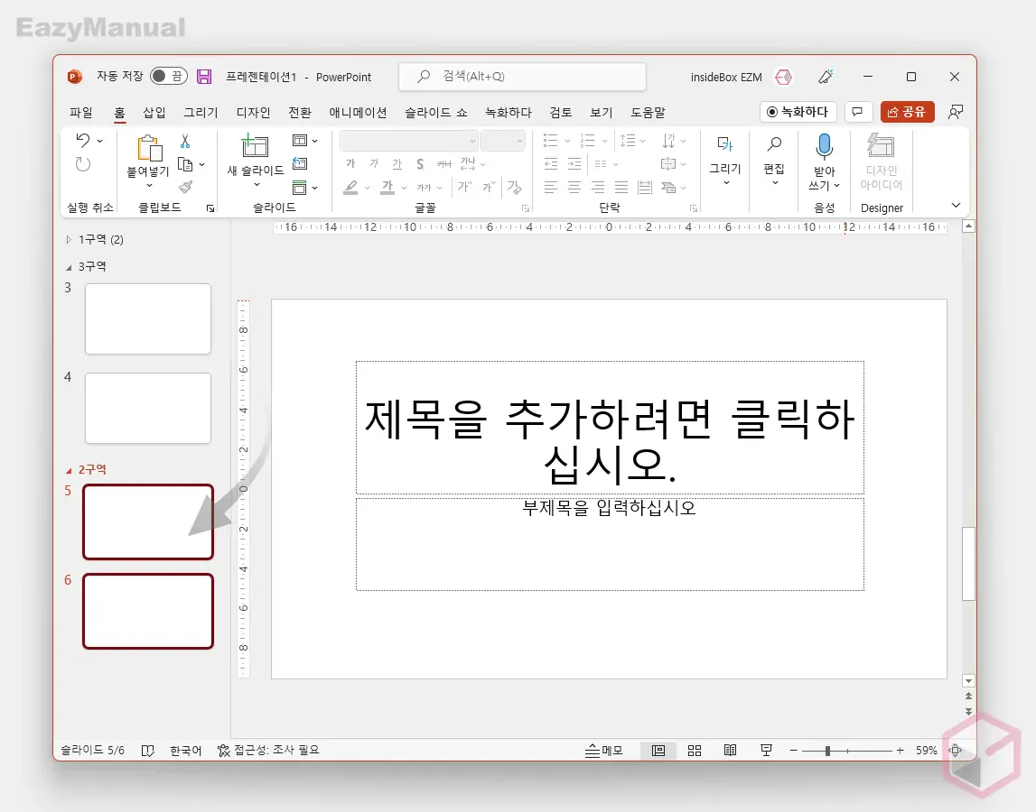Switch to the 디자인 tab
Viewport: 1036px width, 812px height.
tap(253, 113)
